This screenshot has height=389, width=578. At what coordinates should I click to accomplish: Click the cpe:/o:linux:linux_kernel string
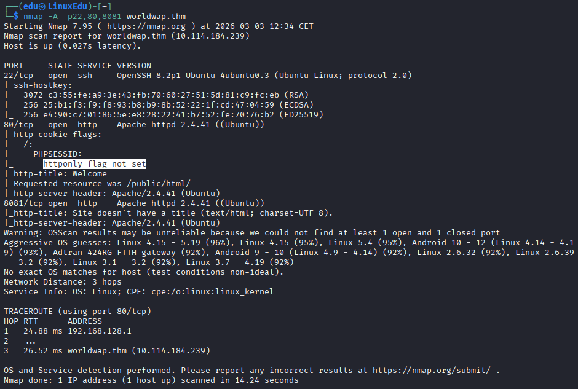pyautogui.click(x=213, y=292)
